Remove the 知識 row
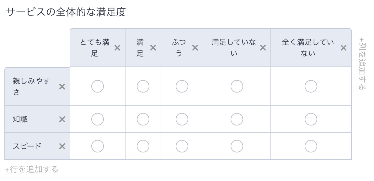The width and height of the screenshot is (374, 181). pos(62,119)
